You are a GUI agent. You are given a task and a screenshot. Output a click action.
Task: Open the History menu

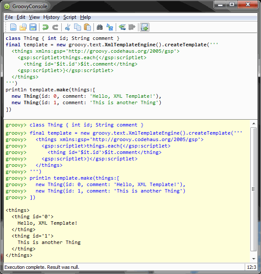click(51, 17)
